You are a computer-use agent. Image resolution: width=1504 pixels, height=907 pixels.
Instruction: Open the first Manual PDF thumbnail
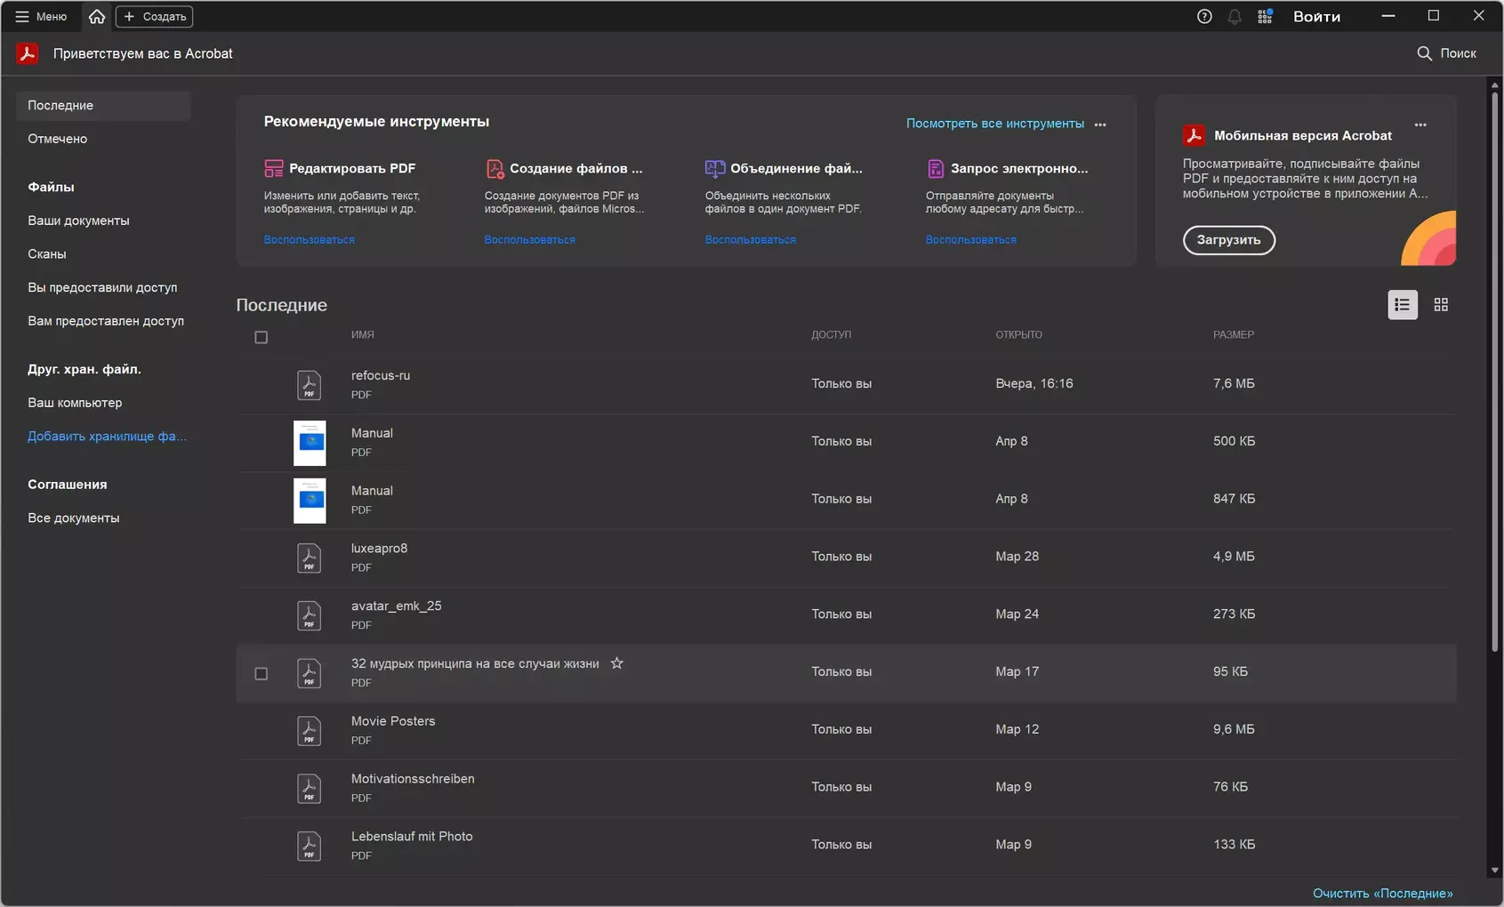pyautogui.click(x=310, y=443)
